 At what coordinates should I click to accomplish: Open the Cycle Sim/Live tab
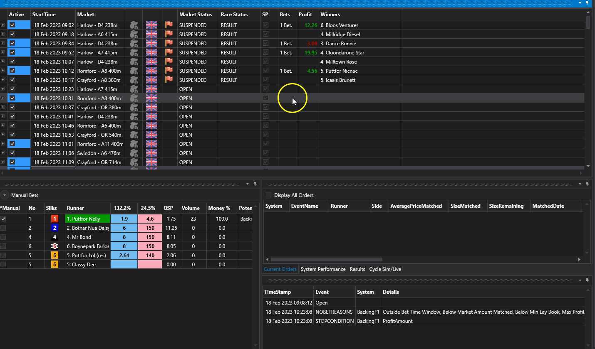coord(385,269)
